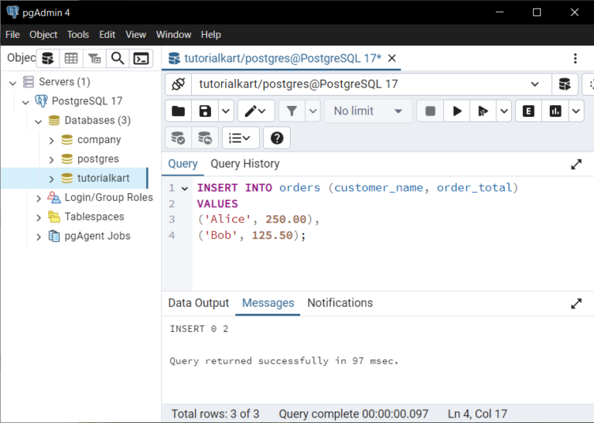
Task: Switch to the Query History tab
Action: pos(245,164)
